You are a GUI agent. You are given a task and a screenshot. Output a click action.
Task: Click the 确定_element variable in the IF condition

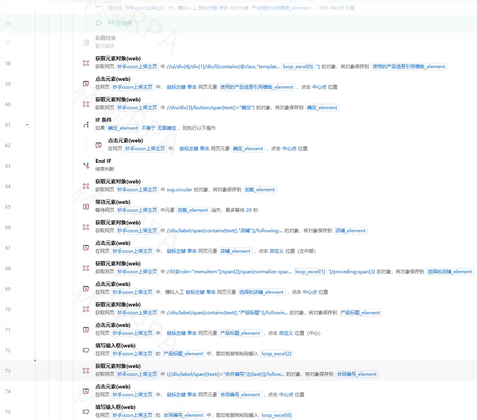click(123, 128)
